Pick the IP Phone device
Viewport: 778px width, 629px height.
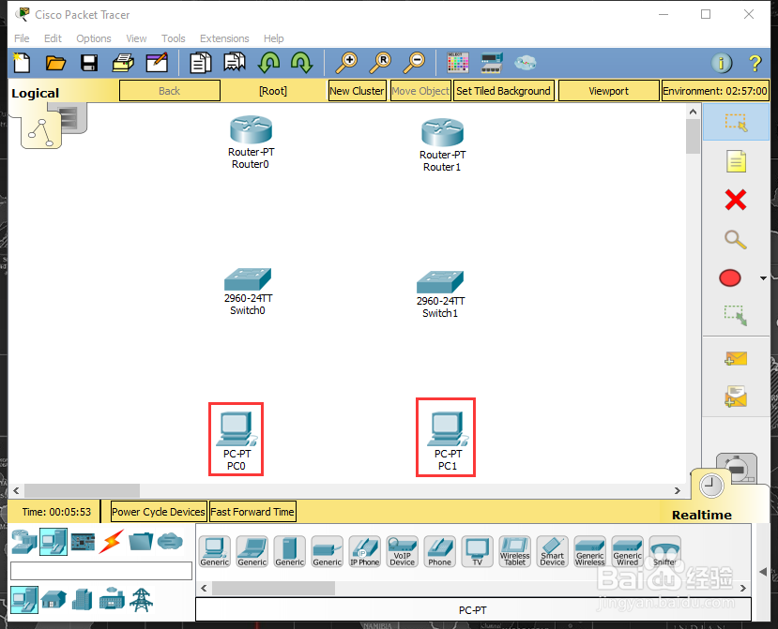pyautogui.click(x=365, y=551)
